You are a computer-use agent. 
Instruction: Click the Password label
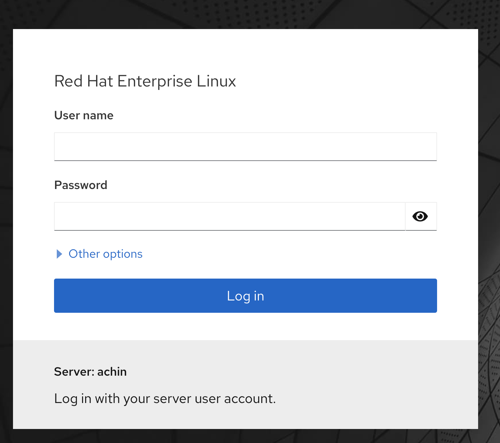point(81,185)
